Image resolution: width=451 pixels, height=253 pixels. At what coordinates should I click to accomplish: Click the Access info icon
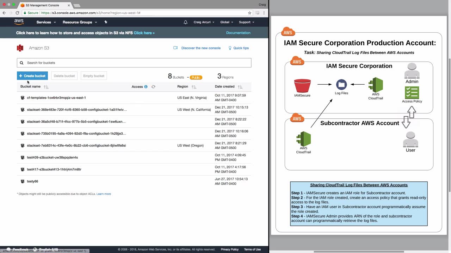point(146,86)
